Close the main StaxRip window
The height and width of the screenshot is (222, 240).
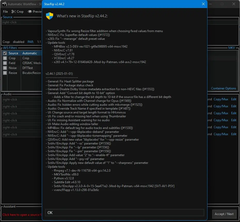[234, 4]
